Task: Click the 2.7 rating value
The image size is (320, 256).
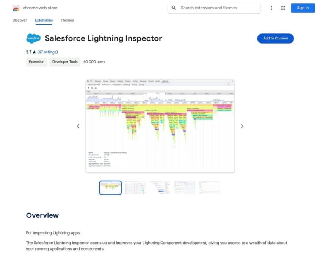Action: 28,52
